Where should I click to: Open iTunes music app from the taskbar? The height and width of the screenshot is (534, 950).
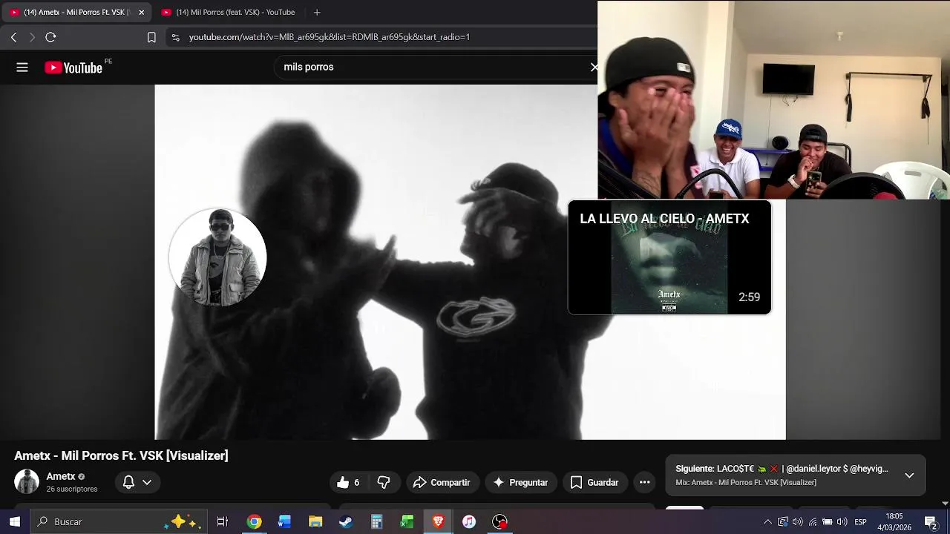[468, 521]
